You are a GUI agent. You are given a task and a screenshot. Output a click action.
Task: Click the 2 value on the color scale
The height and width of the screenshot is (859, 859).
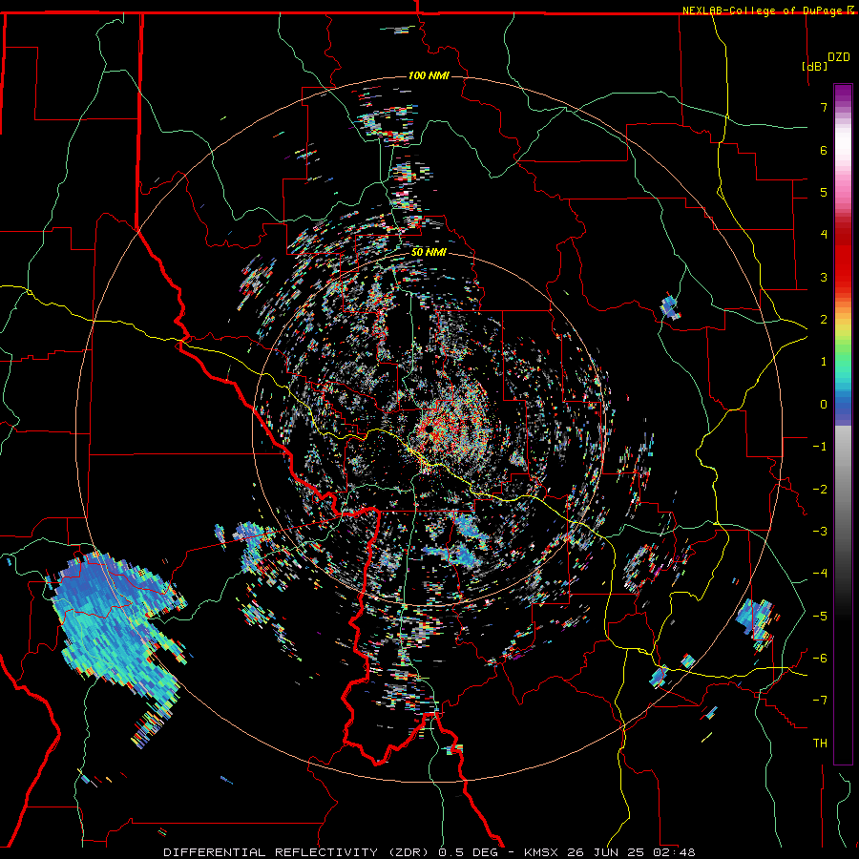point(824,320)
